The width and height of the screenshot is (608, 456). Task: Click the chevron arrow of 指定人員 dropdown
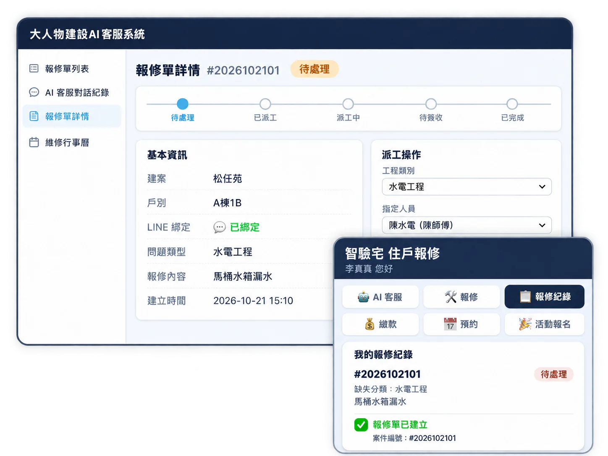[542, 225]
